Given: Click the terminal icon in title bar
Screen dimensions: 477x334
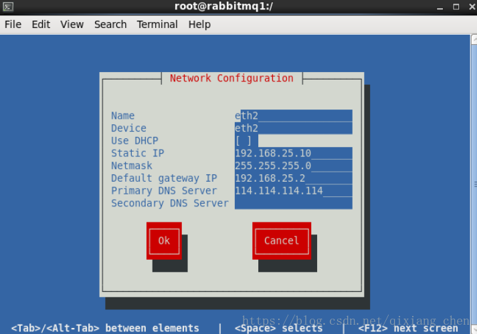Looking at the screenshot, I should click(x=8, y=7).
